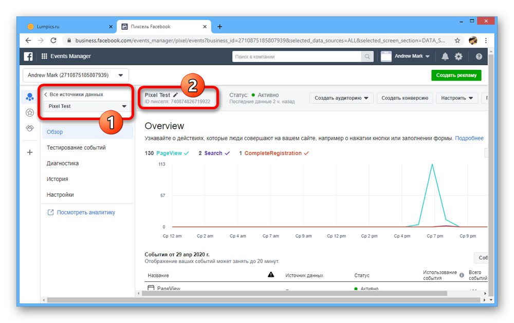The image size is (514, 323).
Task: Open the apps grid menu icon
Action: pyautogui.click(x=44, y=56)
